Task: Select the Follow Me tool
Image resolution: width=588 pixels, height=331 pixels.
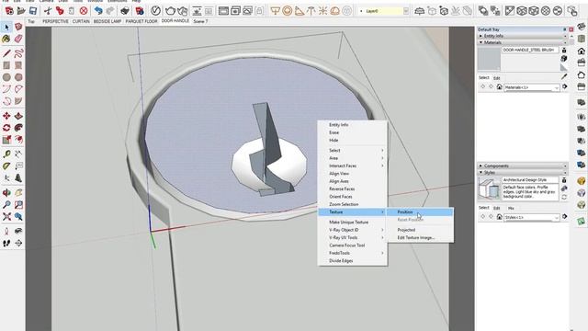Action: click(18, 128)
